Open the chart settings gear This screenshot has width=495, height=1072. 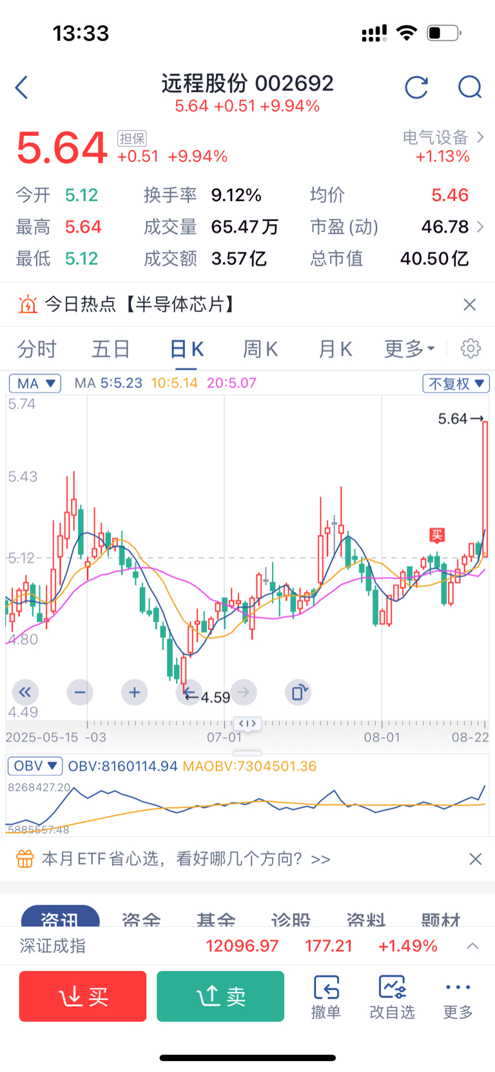[471, 348]
